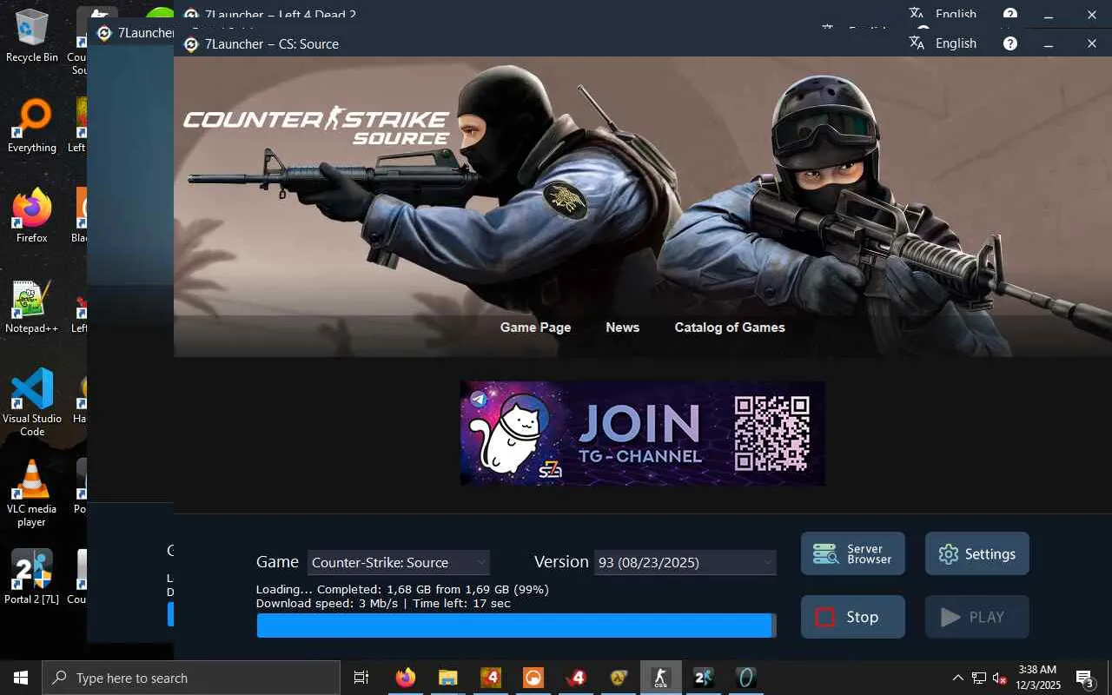Open the News link
The width and height of the screenshot is (1112, 695).
pyautogui.click(x=623, y=328)
